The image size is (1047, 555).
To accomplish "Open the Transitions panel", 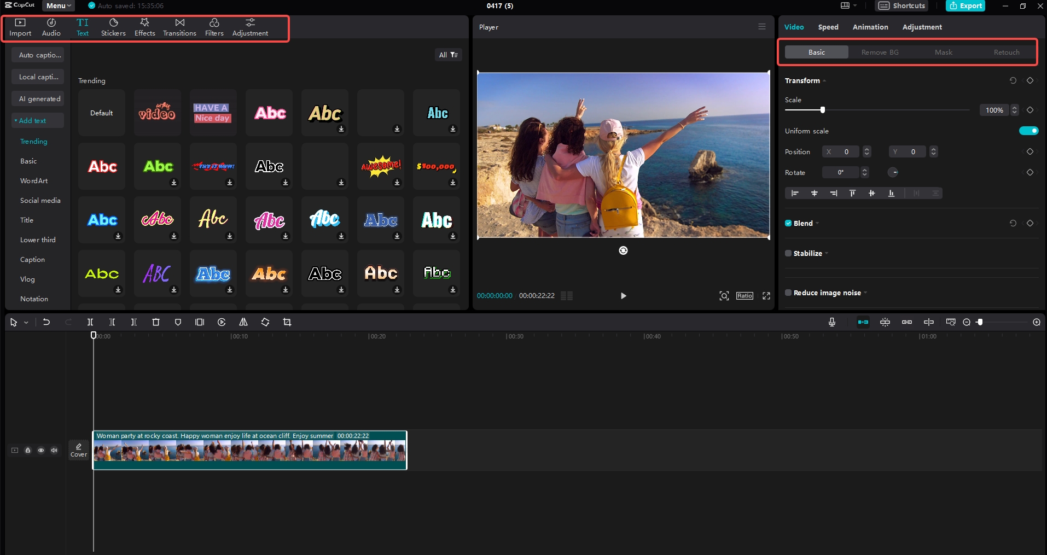I will [x=179, y=27].
